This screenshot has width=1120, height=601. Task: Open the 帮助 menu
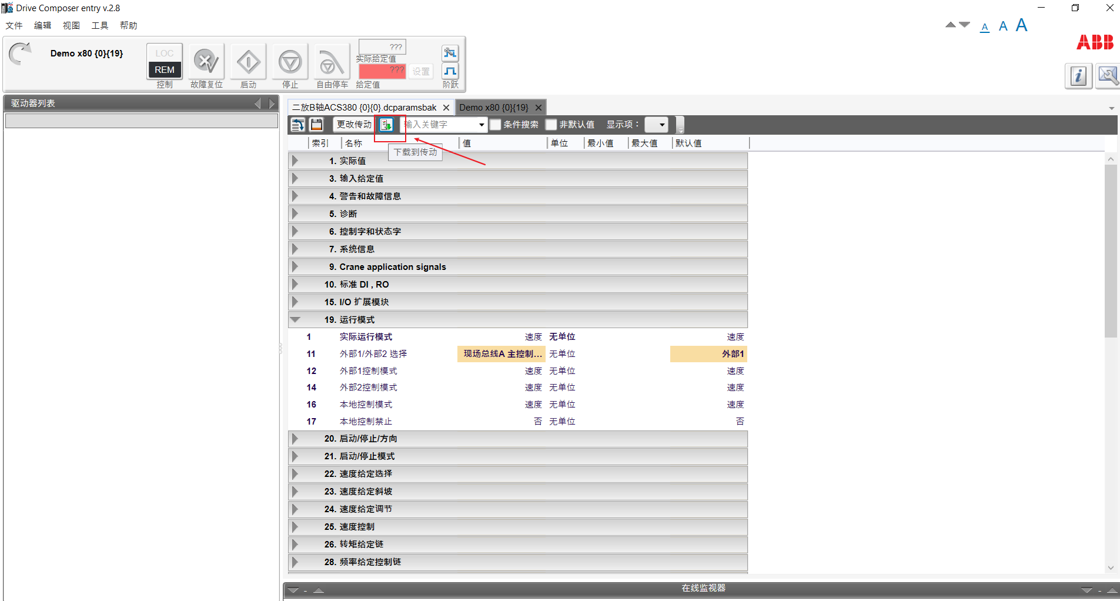click(128, 25)
